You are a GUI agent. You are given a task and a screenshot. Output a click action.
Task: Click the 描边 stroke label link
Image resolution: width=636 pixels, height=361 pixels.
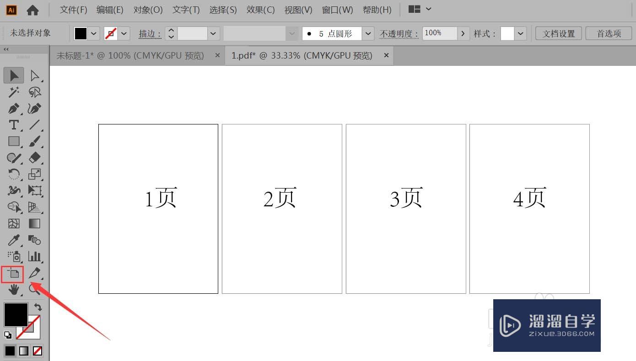150,34
